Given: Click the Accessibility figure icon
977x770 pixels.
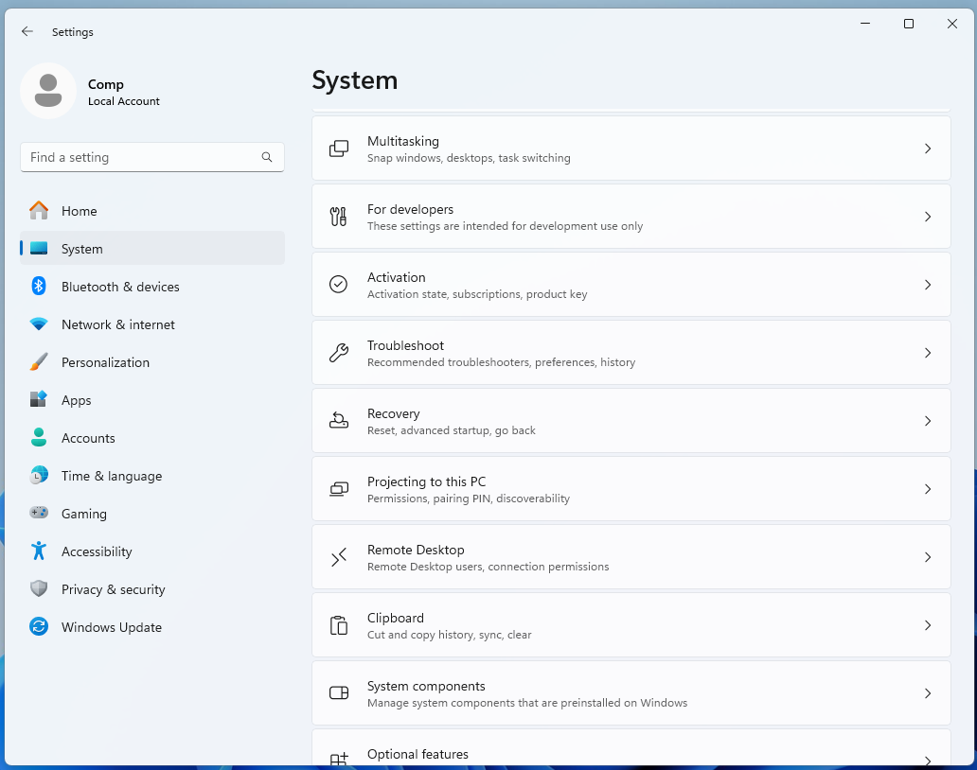Looking at the screenshot, I should [x=39, y=551].
